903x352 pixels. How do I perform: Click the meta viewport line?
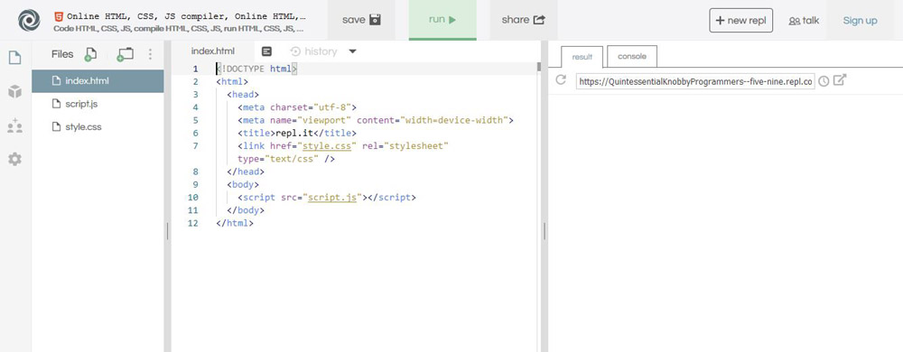coord(375,120)
